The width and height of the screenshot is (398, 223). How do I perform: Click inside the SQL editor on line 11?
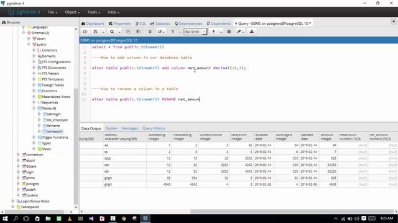(x=146, y=99)
